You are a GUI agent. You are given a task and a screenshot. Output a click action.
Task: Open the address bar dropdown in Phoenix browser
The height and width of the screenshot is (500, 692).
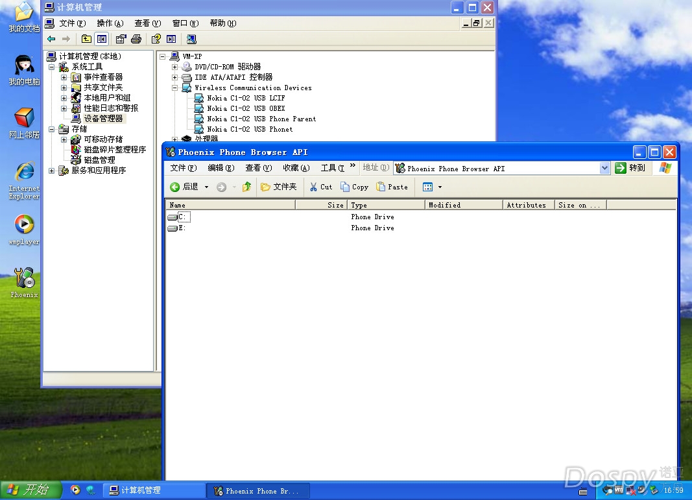pos(604,168)
